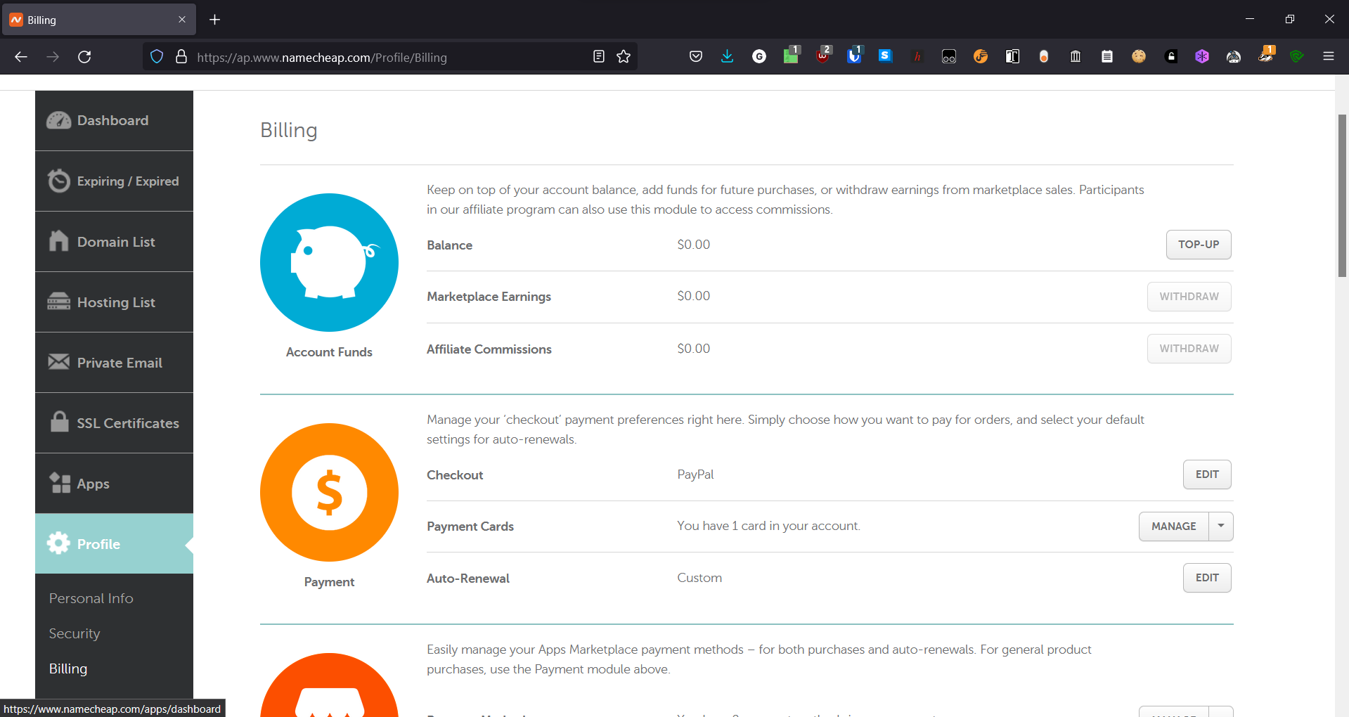Click the clipboard notes extension icon
The height and width of the screenshot is (717, 1349).
point(1107,57)
